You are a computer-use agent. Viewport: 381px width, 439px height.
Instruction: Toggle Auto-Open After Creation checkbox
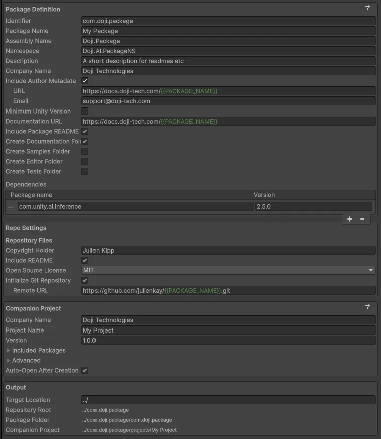(85, 370)
